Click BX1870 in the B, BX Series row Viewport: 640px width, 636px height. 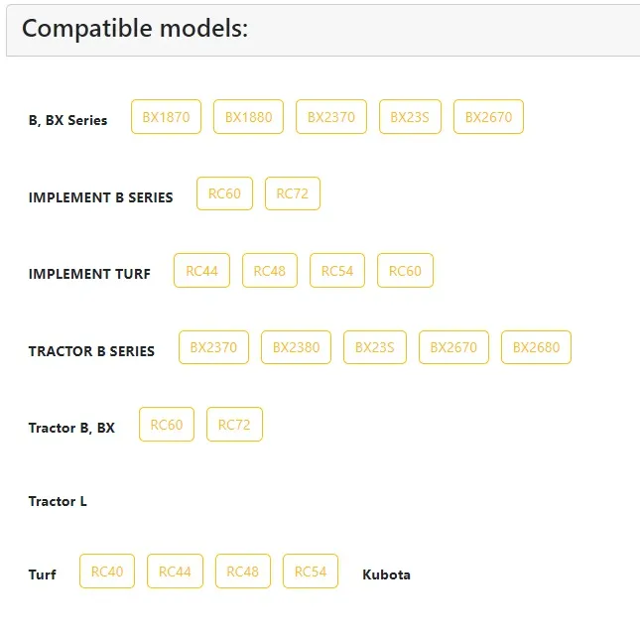(x=166, y=117)
